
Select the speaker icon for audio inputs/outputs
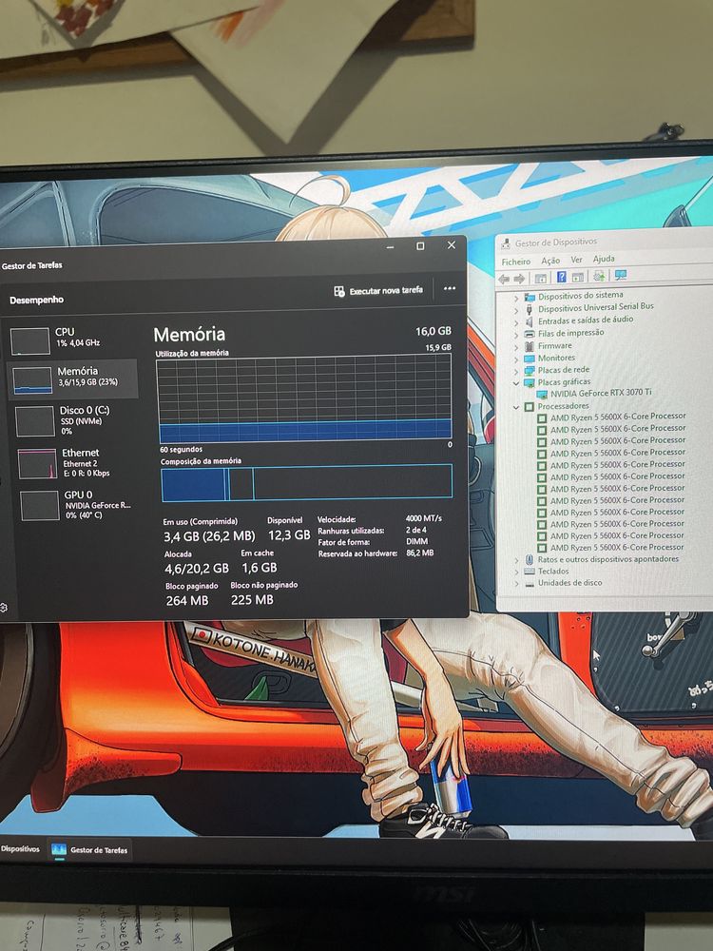[x=530, y=321]
